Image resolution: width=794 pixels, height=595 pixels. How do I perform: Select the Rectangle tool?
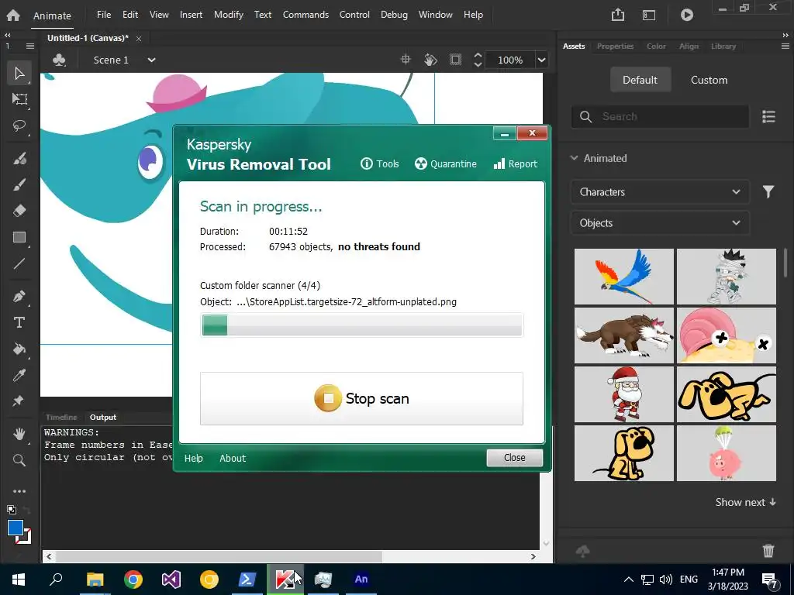pyautogui.click(x=19, y=237)
